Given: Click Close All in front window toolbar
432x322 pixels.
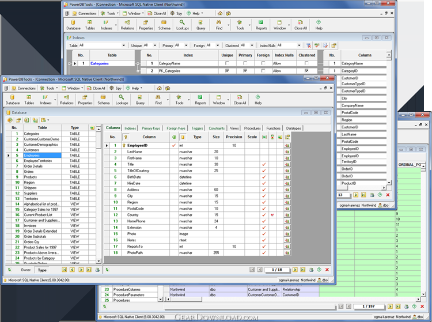Looking at the screenshot, I should [x=240, y=100].
